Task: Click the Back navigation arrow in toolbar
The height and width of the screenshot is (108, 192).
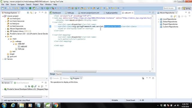Action: point(116,8)
